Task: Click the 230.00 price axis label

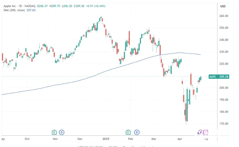Action: [224, 52]
